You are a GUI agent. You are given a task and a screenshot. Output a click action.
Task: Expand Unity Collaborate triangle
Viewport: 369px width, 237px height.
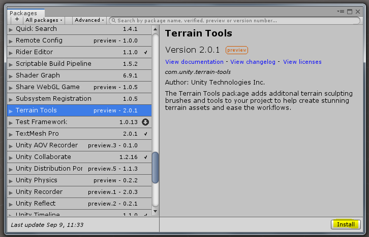(x=11, y=157)
